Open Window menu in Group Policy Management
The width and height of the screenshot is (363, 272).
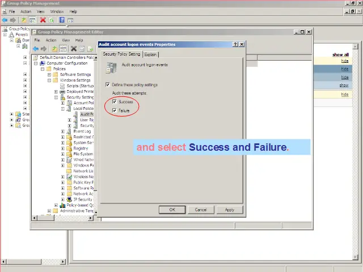coord(57,11)
